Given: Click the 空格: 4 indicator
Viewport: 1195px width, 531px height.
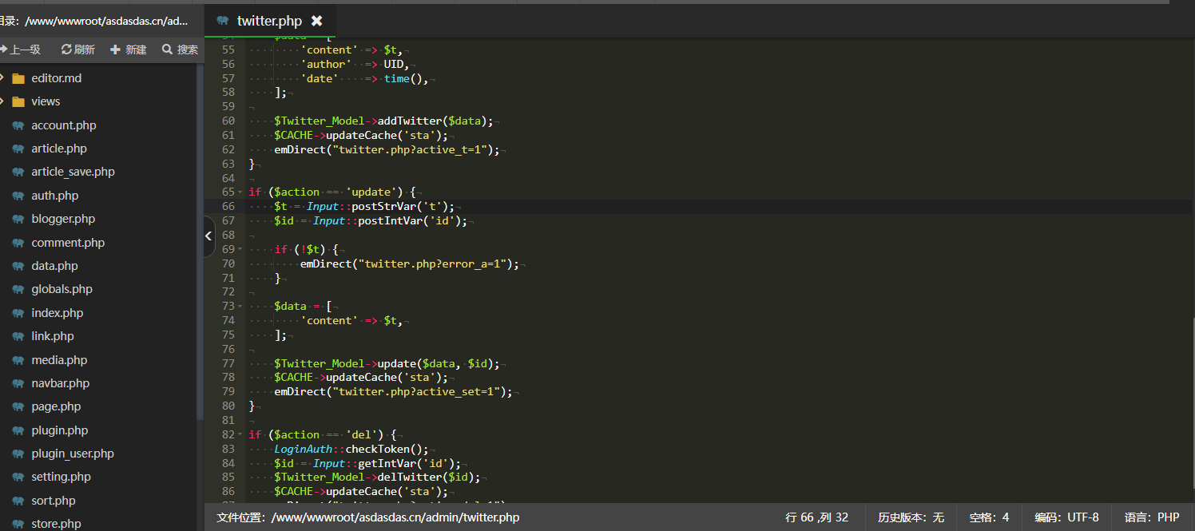Looking at the screenshot, I should point(987,517).
